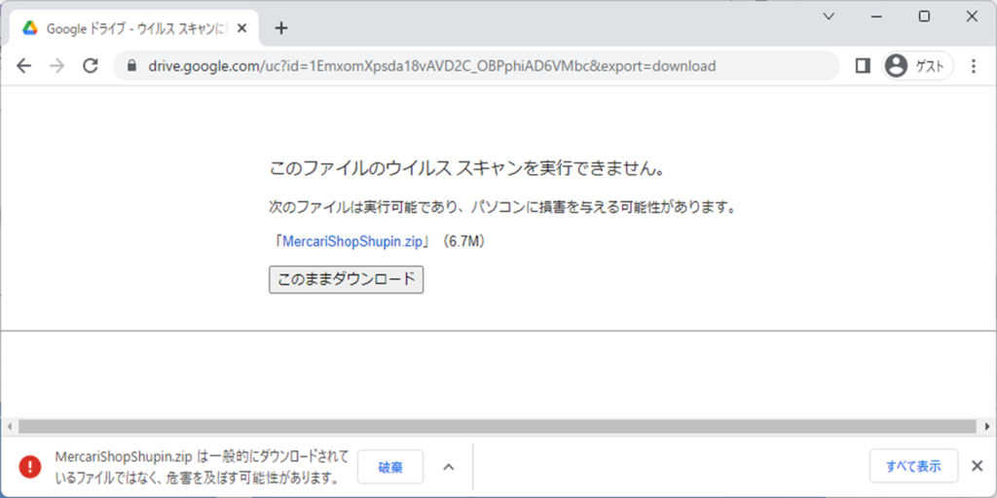Click the red warning icon in the download bar
Viewport: 997px width, 498px height.
[30, 467]
